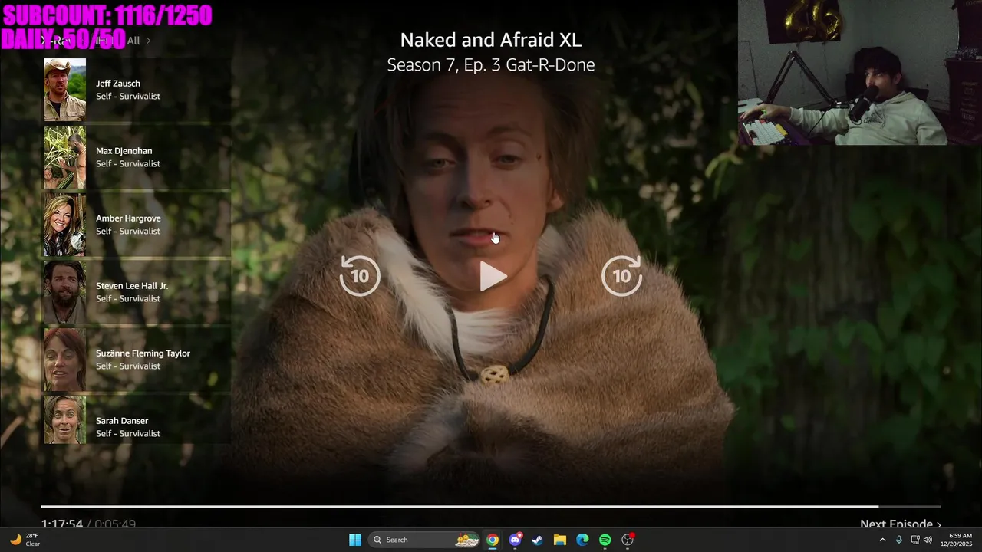Click the microphone tray icon
Screen dimensions: 982x552
tap(898, 540)
